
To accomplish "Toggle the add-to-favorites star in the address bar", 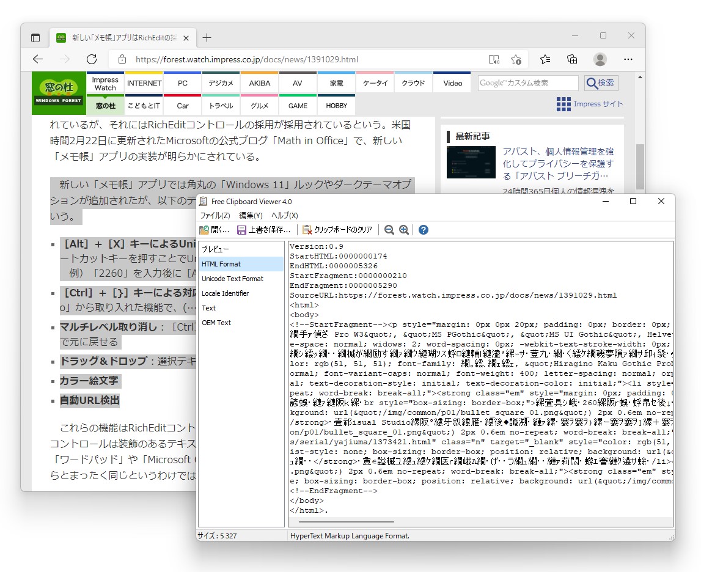I will pos(516,59).
